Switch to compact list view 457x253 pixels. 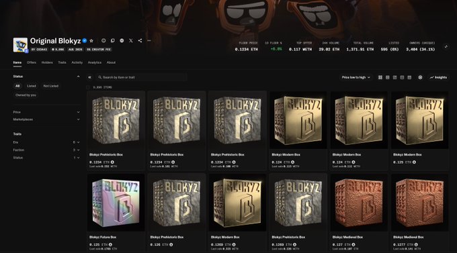click(x=402, y=77)
